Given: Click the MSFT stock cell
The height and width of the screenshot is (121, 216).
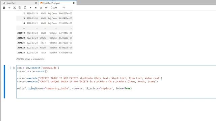Looking at the screenshot, I should (43, 43).
